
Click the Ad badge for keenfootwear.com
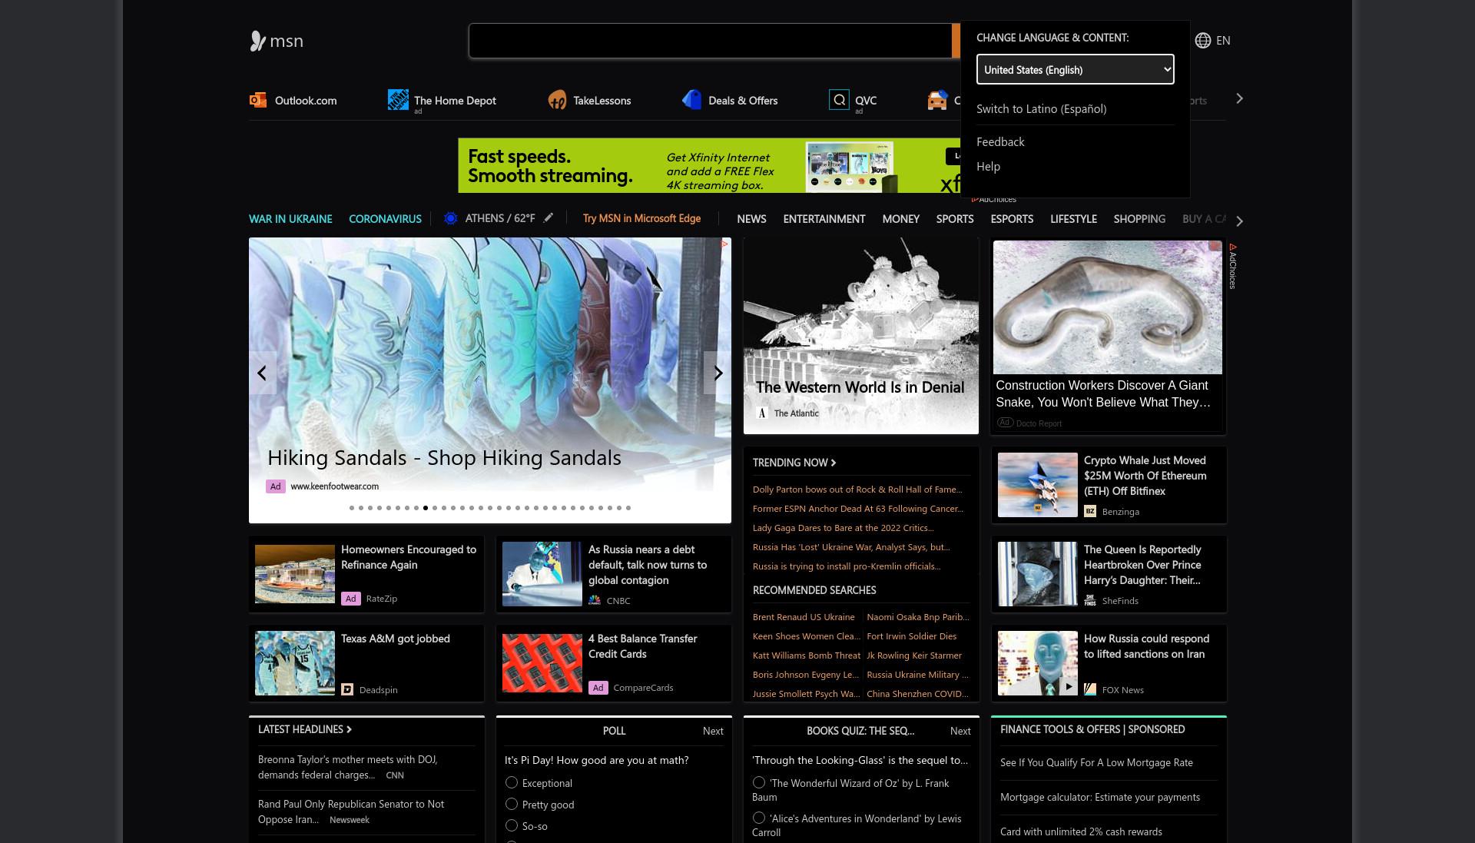(276, 486)
